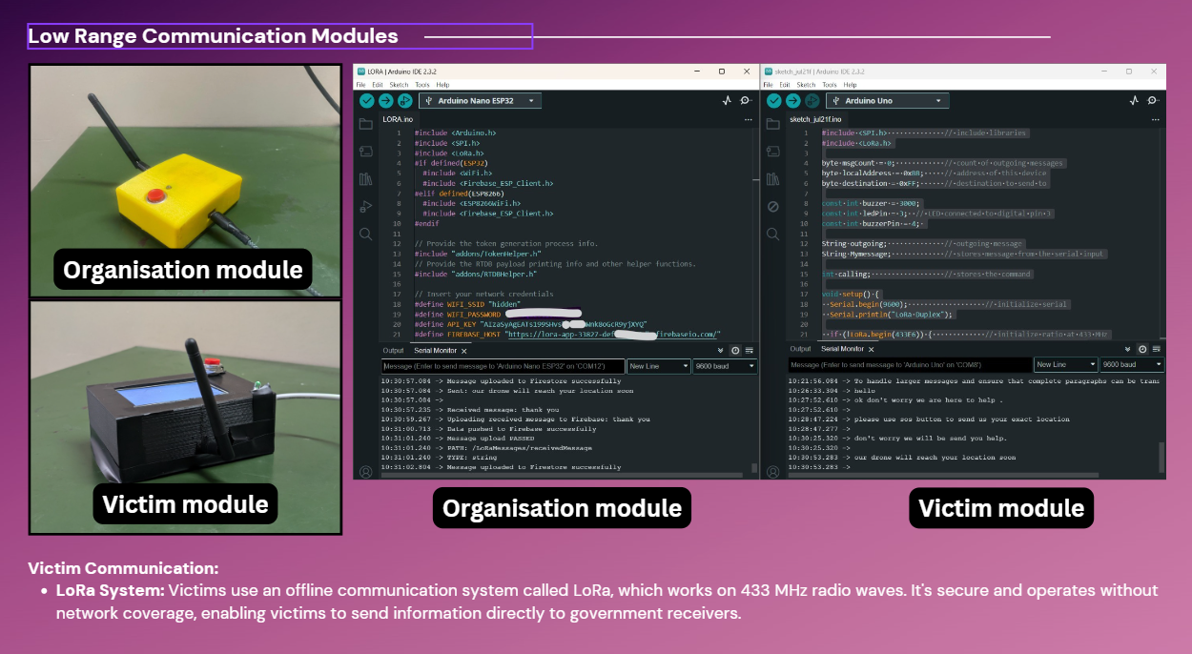Click the Organisation module yellow device photo
Viewport: 1192px width, 654px height.
(x=185, y=180)
